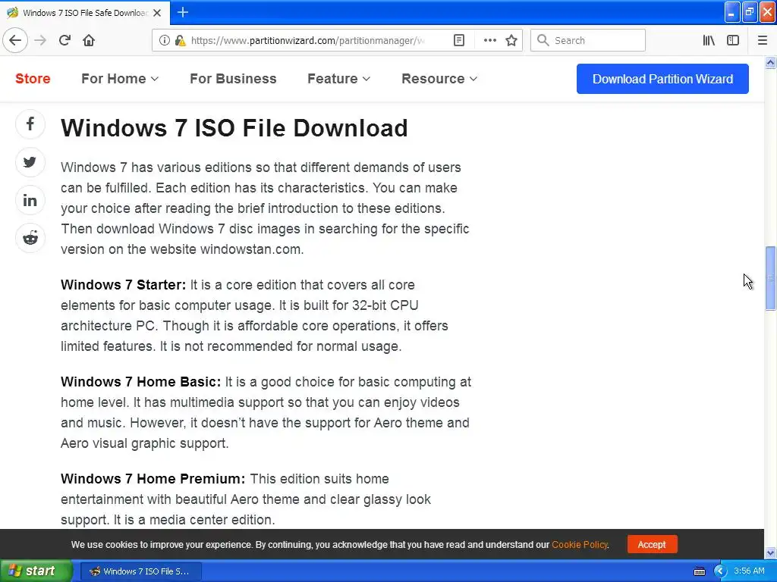Open a new tab with plus button
This screenshot has height=582, width=777.
tap(182, 12)
